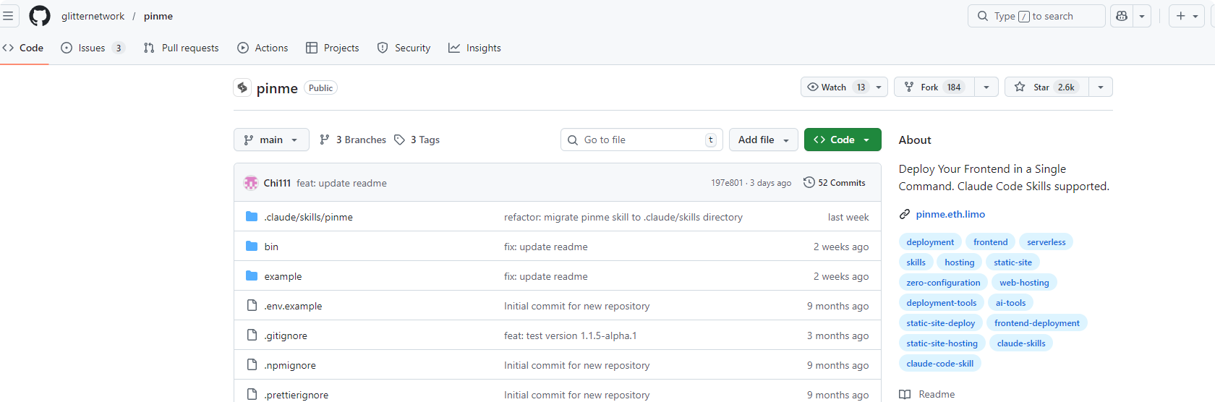This screenshot has width=1215, height=402.
Task: Click the Chi111 avatar image
Action: click(251, 183)
